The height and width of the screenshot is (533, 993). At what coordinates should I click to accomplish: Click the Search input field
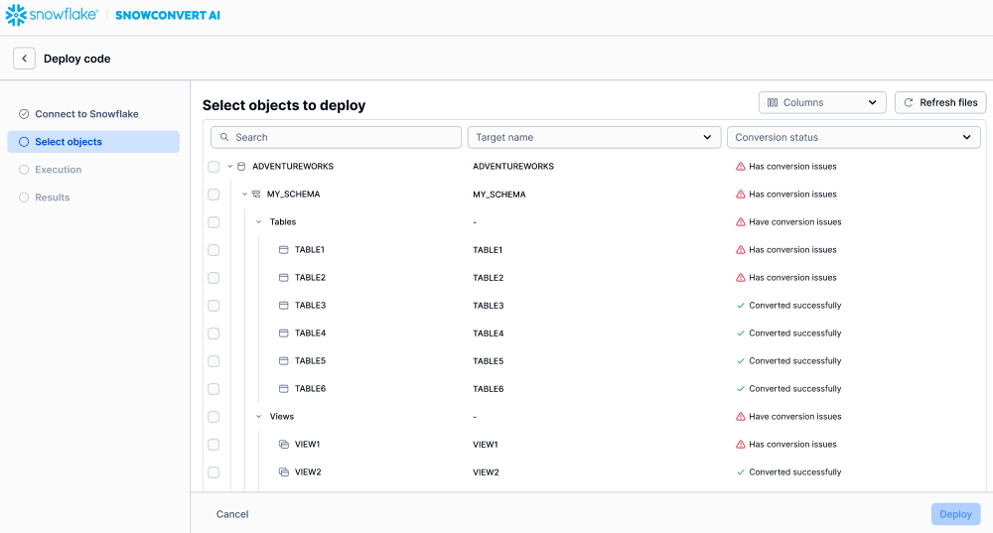[x=337, y=137]
